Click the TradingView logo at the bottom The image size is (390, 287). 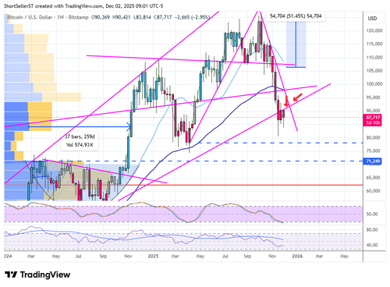click(x=37, y=275)
